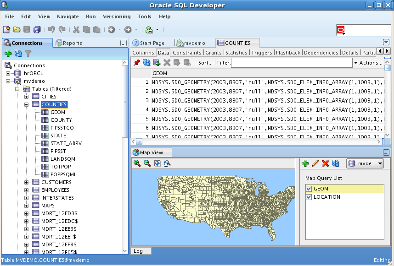The height and width of the screenshot is (266, 394).
Task: Minimize the Map View panel
Action: pos(386,152)
